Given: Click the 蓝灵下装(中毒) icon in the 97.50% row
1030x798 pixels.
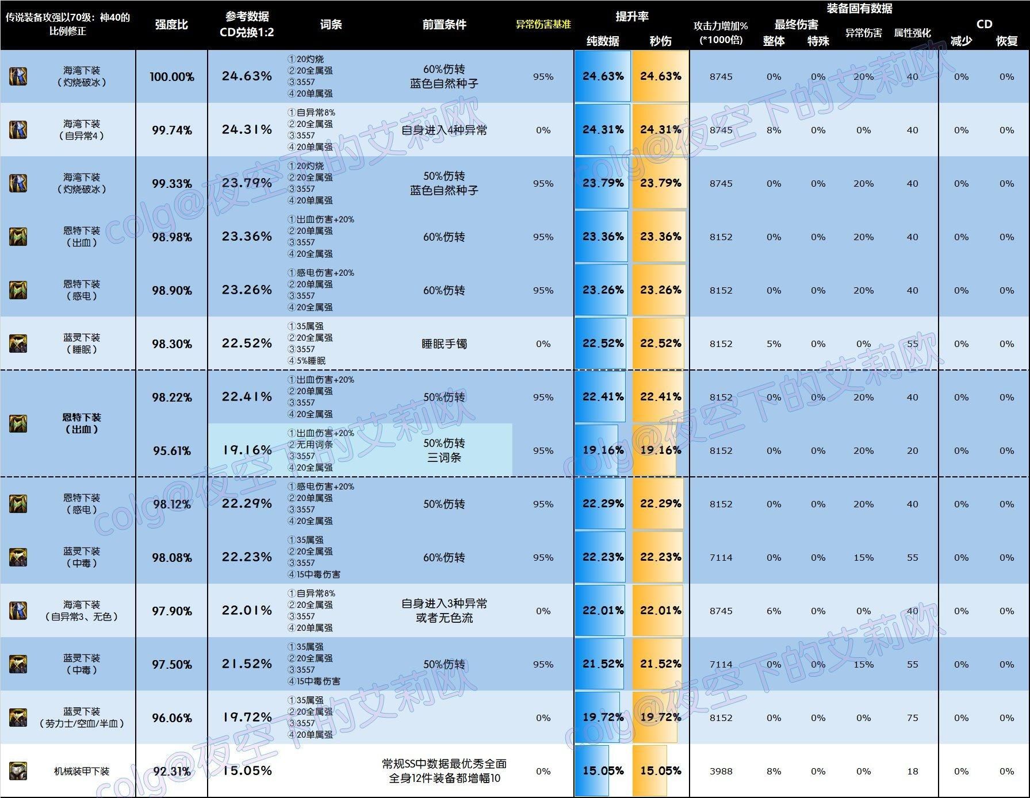Looking at the screenshot, I should 18,664.
